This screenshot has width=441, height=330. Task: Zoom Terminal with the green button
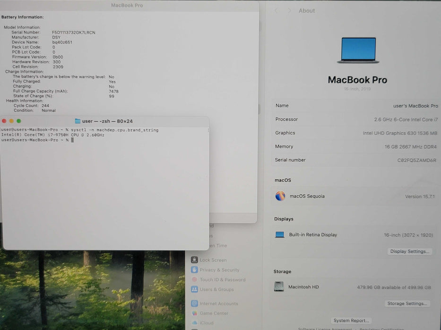[x=19, y=121]
